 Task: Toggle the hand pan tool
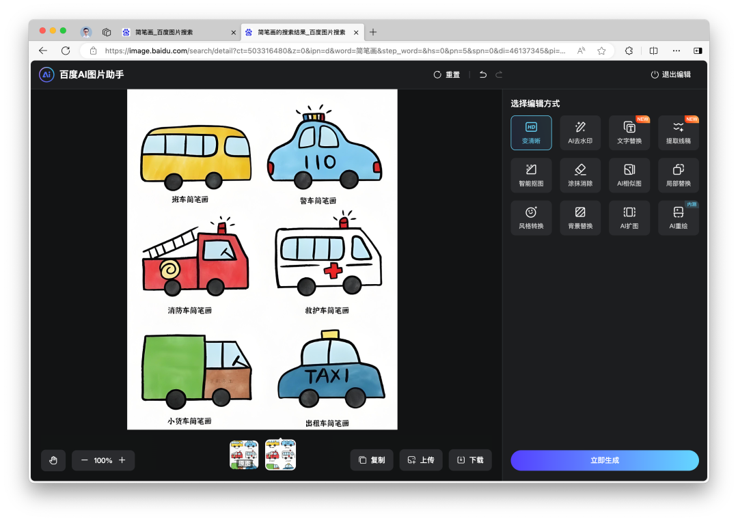tap(53, 460)
